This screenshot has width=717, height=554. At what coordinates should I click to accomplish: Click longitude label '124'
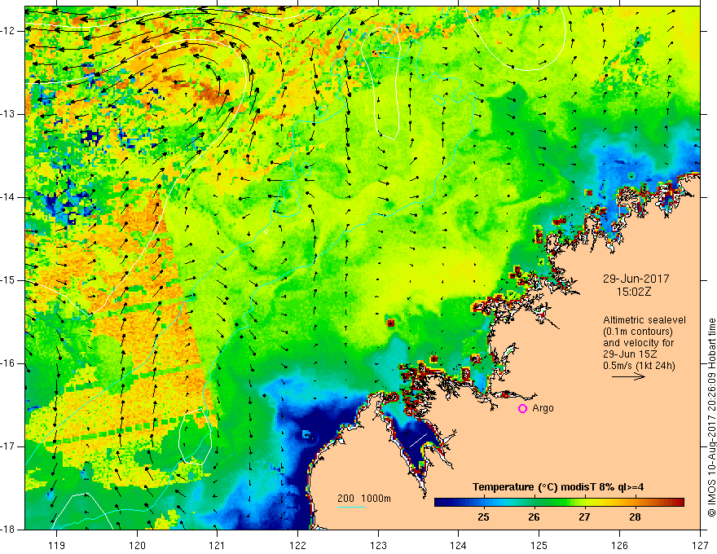[459, 545]
